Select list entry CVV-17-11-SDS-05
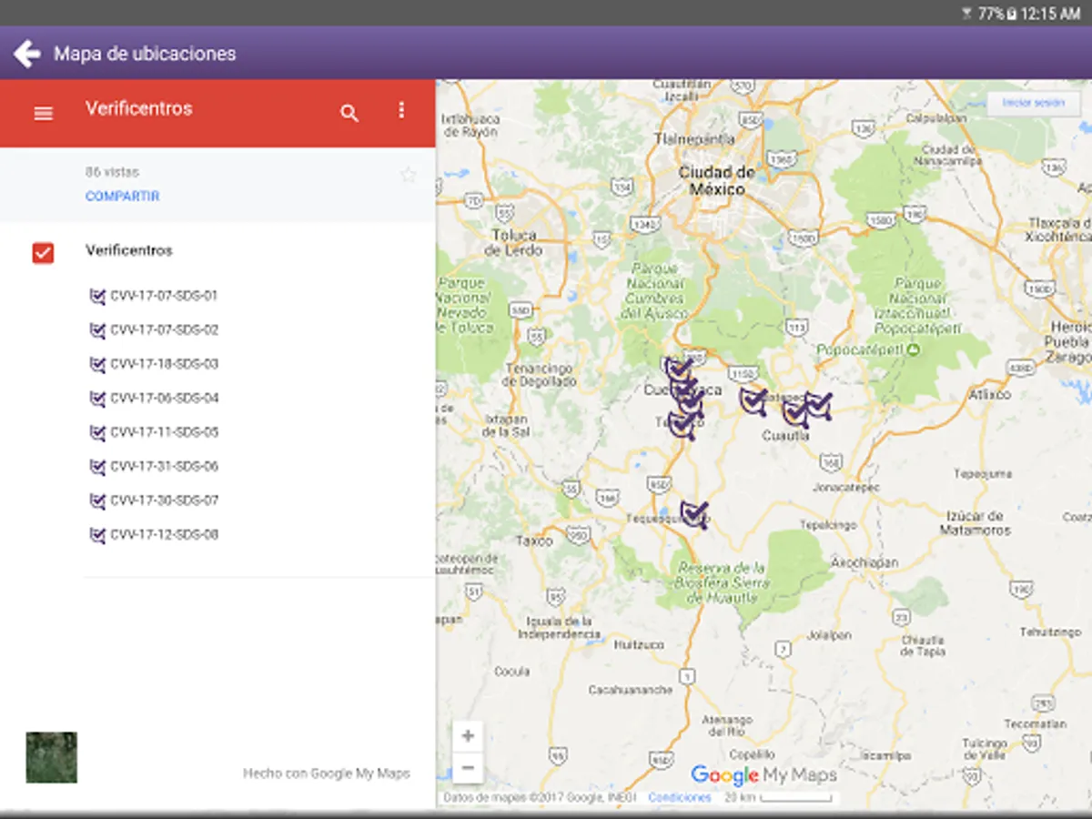The height and width of the screenshot is (819, 1092). tap(164, 432)
